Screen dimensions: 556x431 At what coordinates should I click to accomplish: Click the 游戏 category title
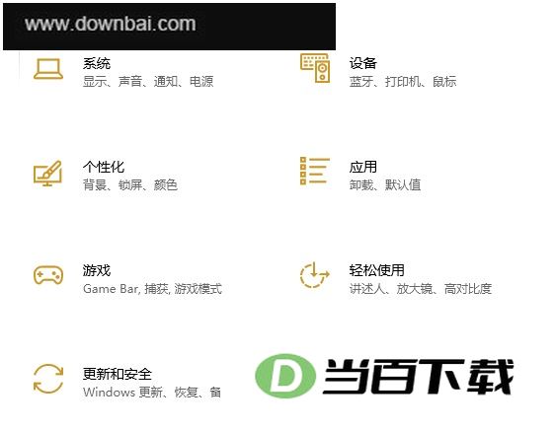pos(97,270)
